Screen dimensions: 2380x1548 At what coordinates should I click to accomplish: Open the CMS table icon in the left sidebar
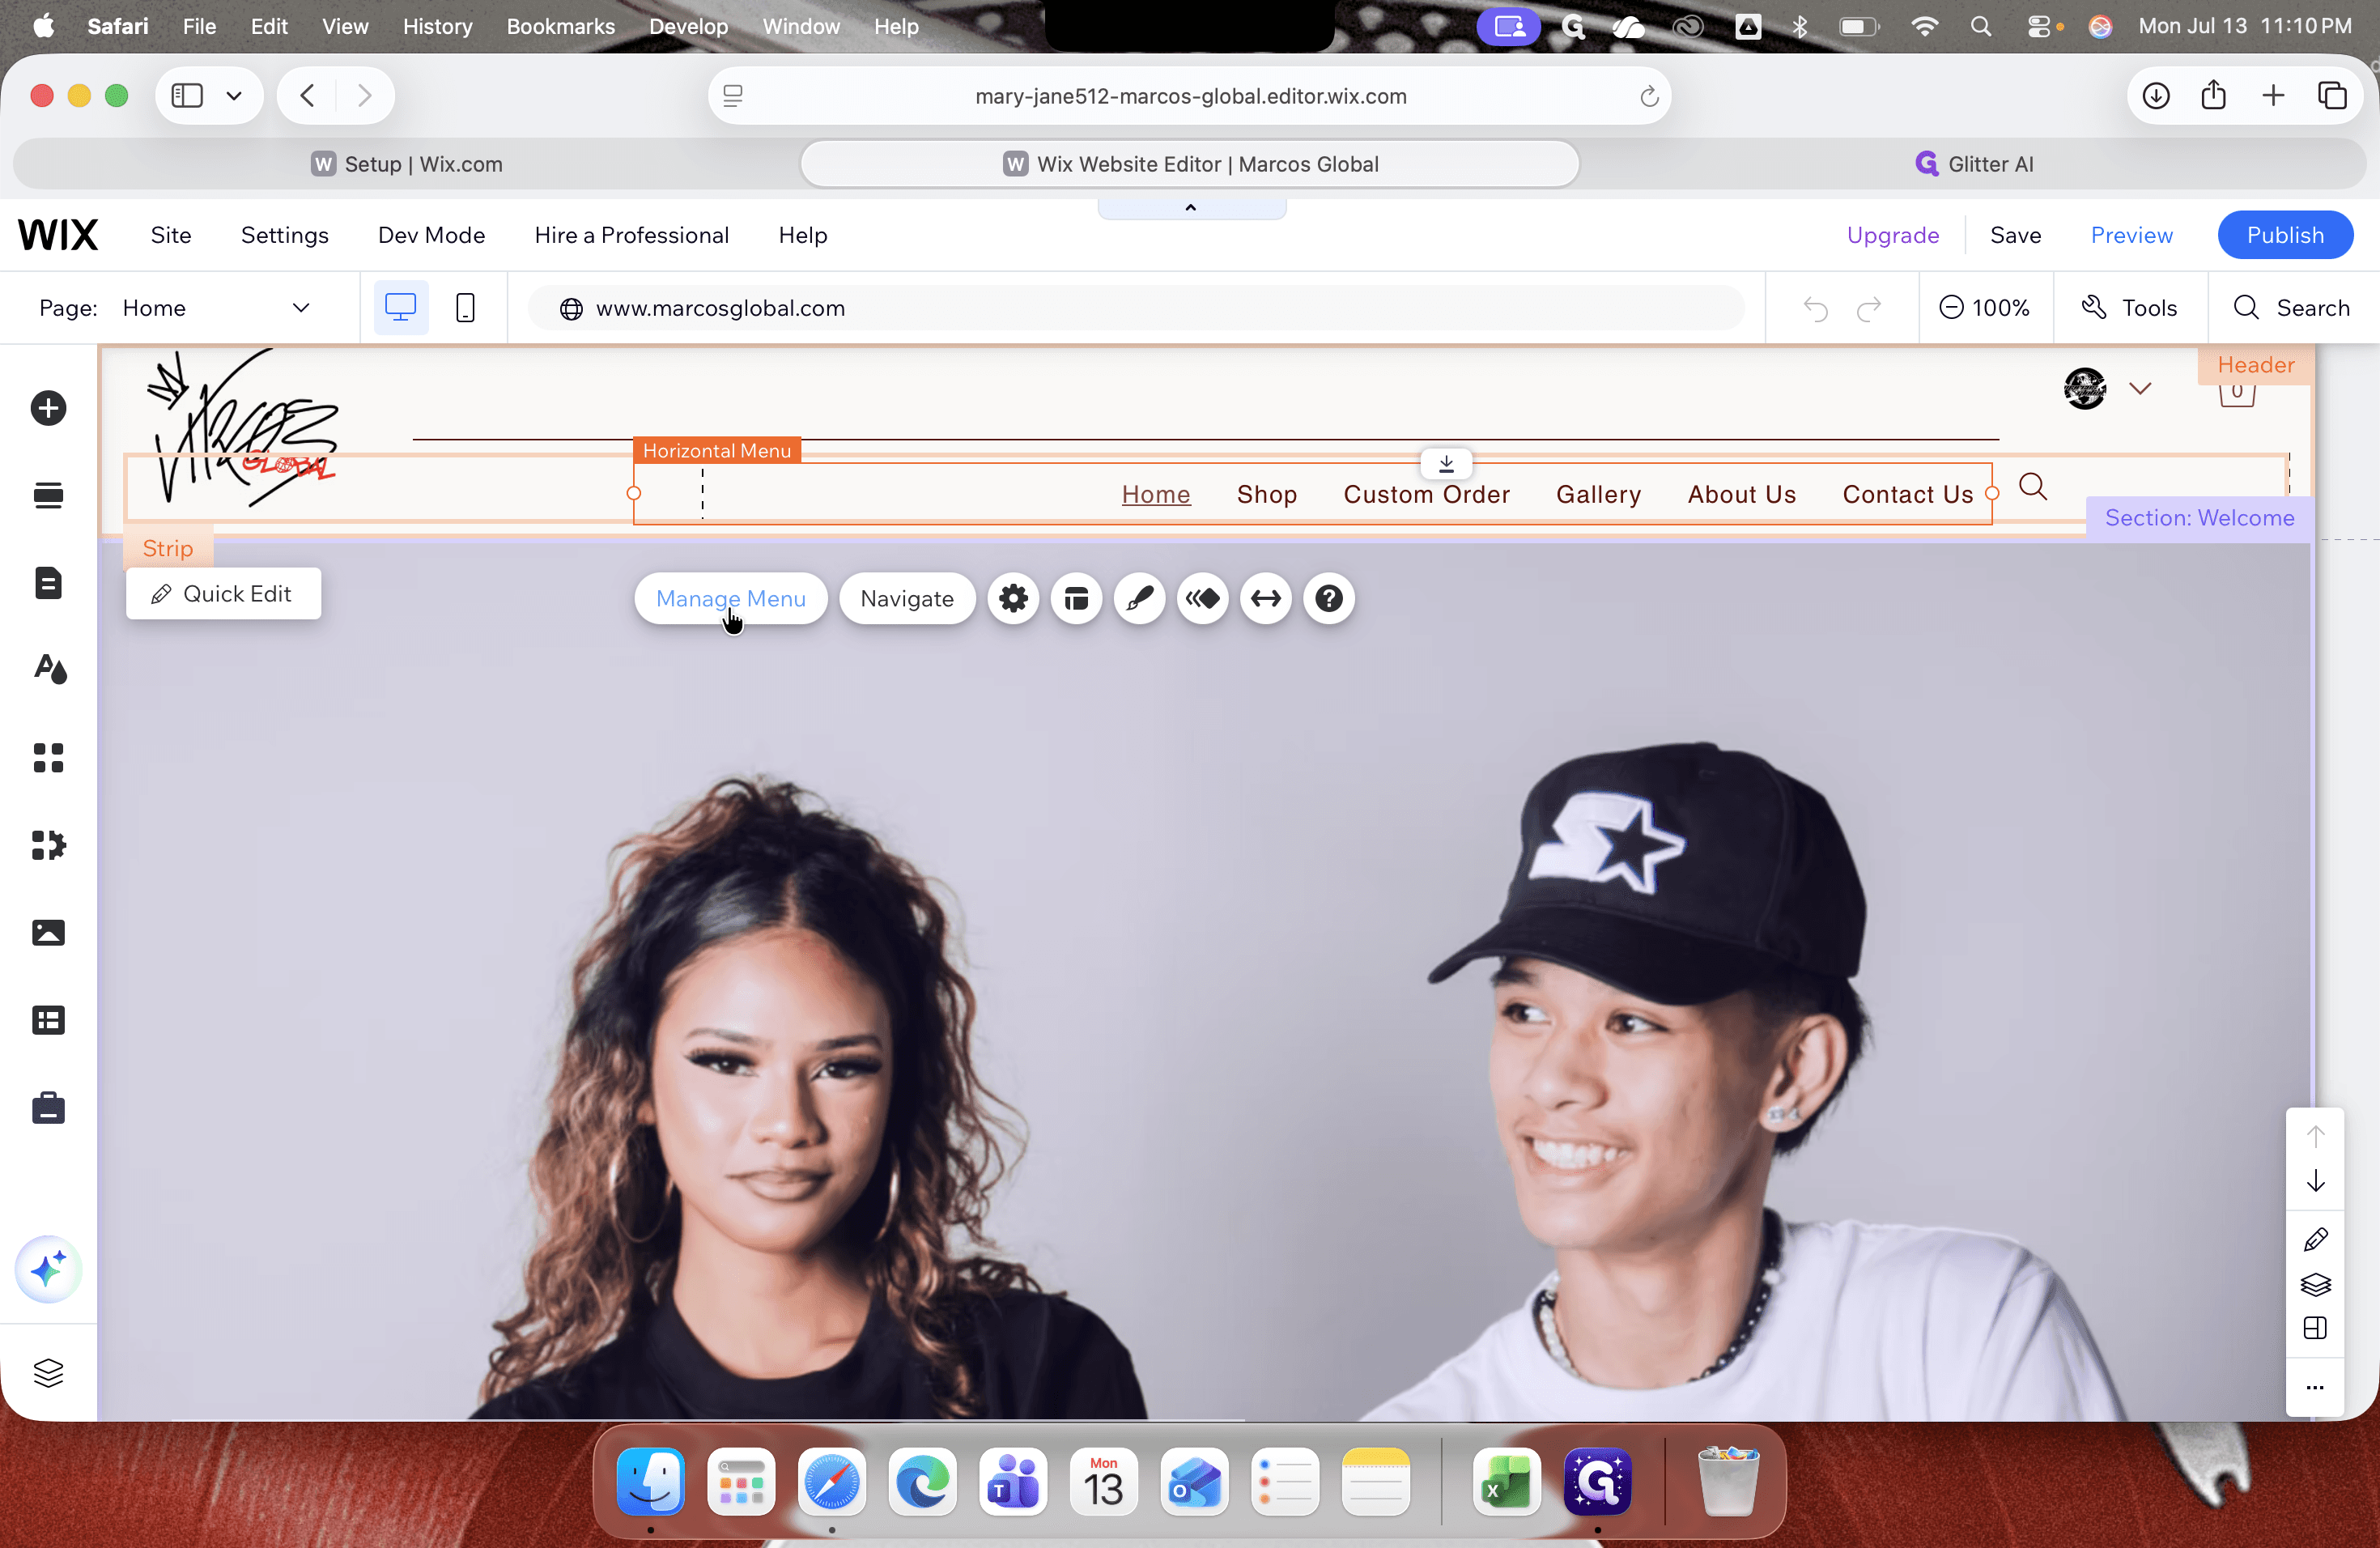[x=48, y=1020]
